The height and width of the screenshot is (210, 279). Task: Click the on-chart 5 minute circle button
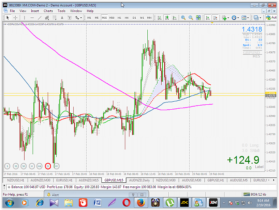[7, 166]
